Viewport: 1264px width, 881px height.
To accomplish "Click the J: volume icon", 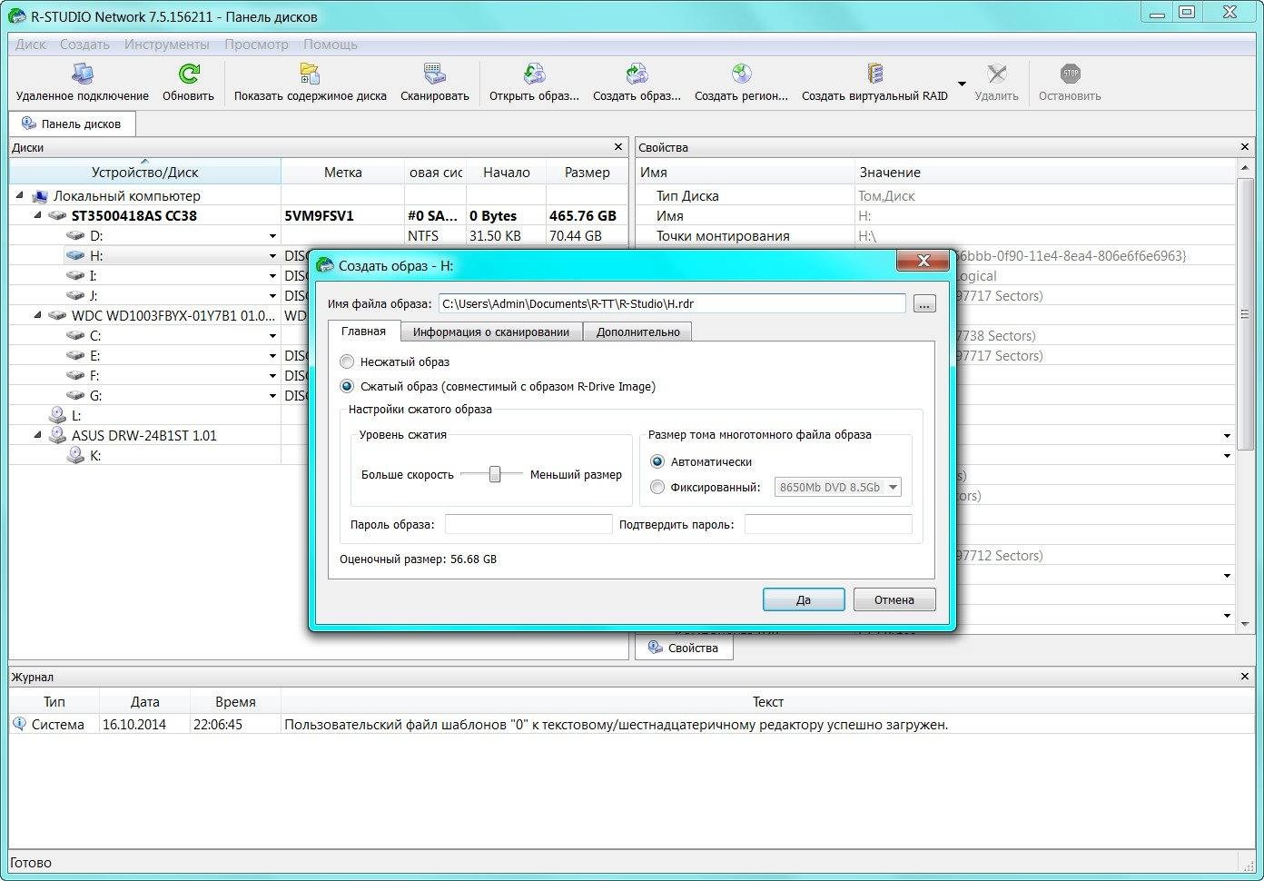I will tap(75, 296).
